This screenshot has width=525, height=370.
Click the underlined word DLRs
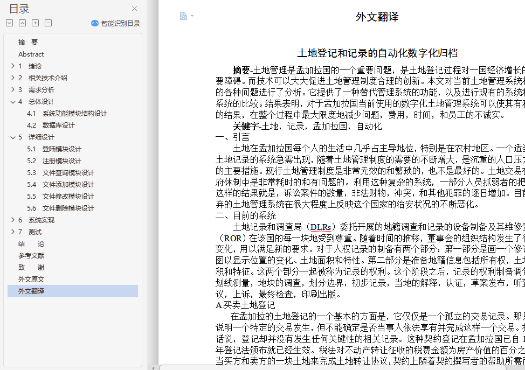pos(320,227)
